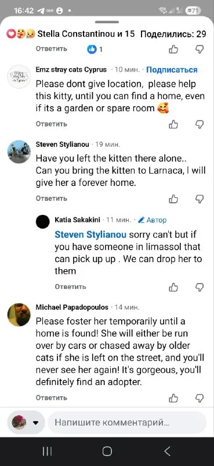Open the tagged Steven Stylianou mention link
Viewport: 214px width, 466px height.
tap(90, 235)
